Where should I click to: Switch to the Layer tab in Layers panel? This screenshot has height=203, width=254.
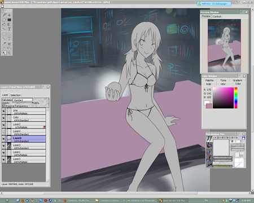(x=5, y=95)
